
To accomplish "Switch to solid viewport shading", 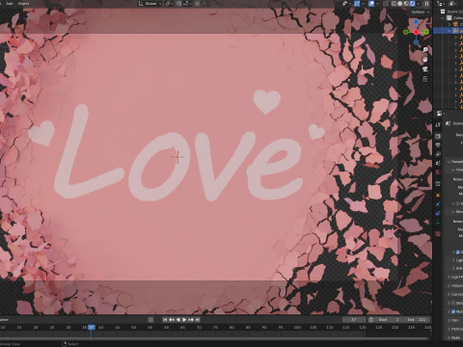I will tap(400, 4).
